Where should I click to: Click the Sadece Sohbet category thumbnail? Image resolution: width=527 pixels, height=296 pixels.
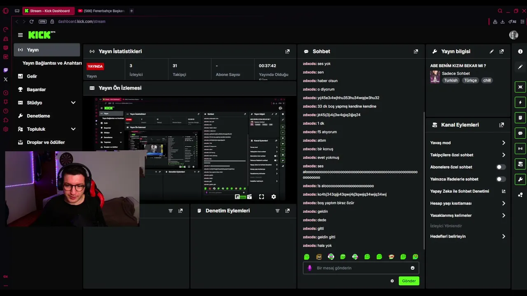[x=435, y=76]
